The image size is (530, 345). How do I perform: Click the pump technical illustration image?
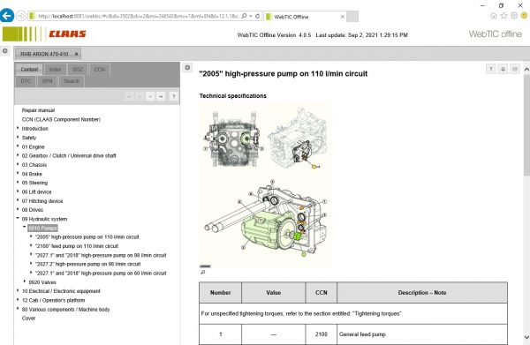pos(266,185)
